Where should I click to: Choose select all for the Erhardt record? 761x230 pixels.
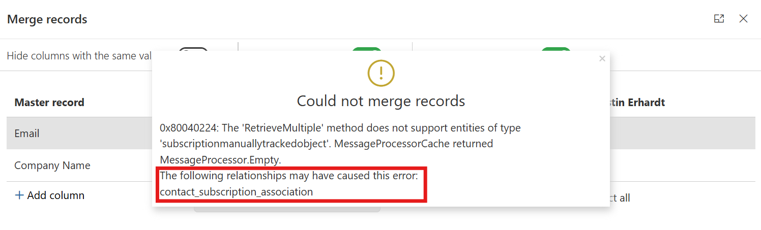tap(620, 198)
